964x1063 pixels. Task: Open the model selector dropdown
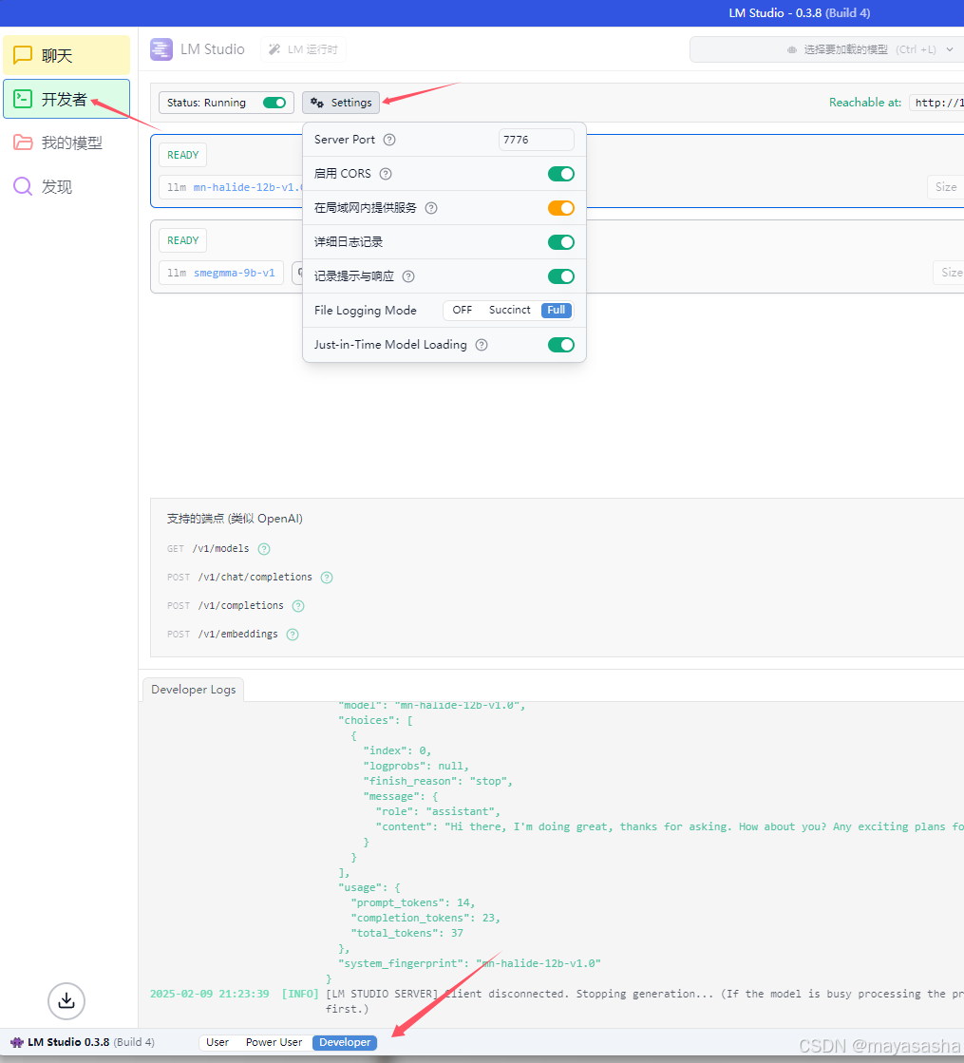(826, 49)
